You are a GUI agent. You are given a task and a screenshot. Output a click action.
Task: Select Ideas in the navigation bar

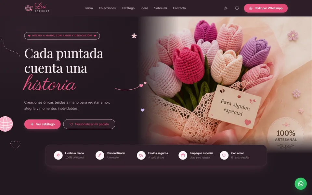[x=144, y=8]
